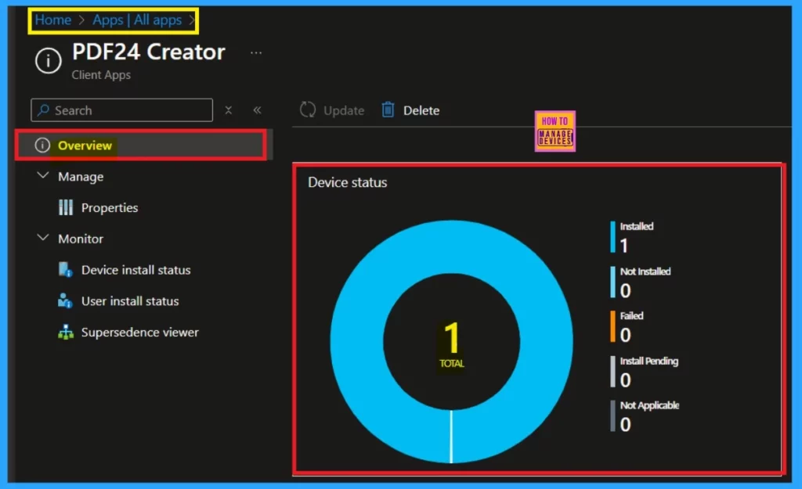Open Supersedence viewer
This screenshot has height=489, width=802.
pos(139,333)
